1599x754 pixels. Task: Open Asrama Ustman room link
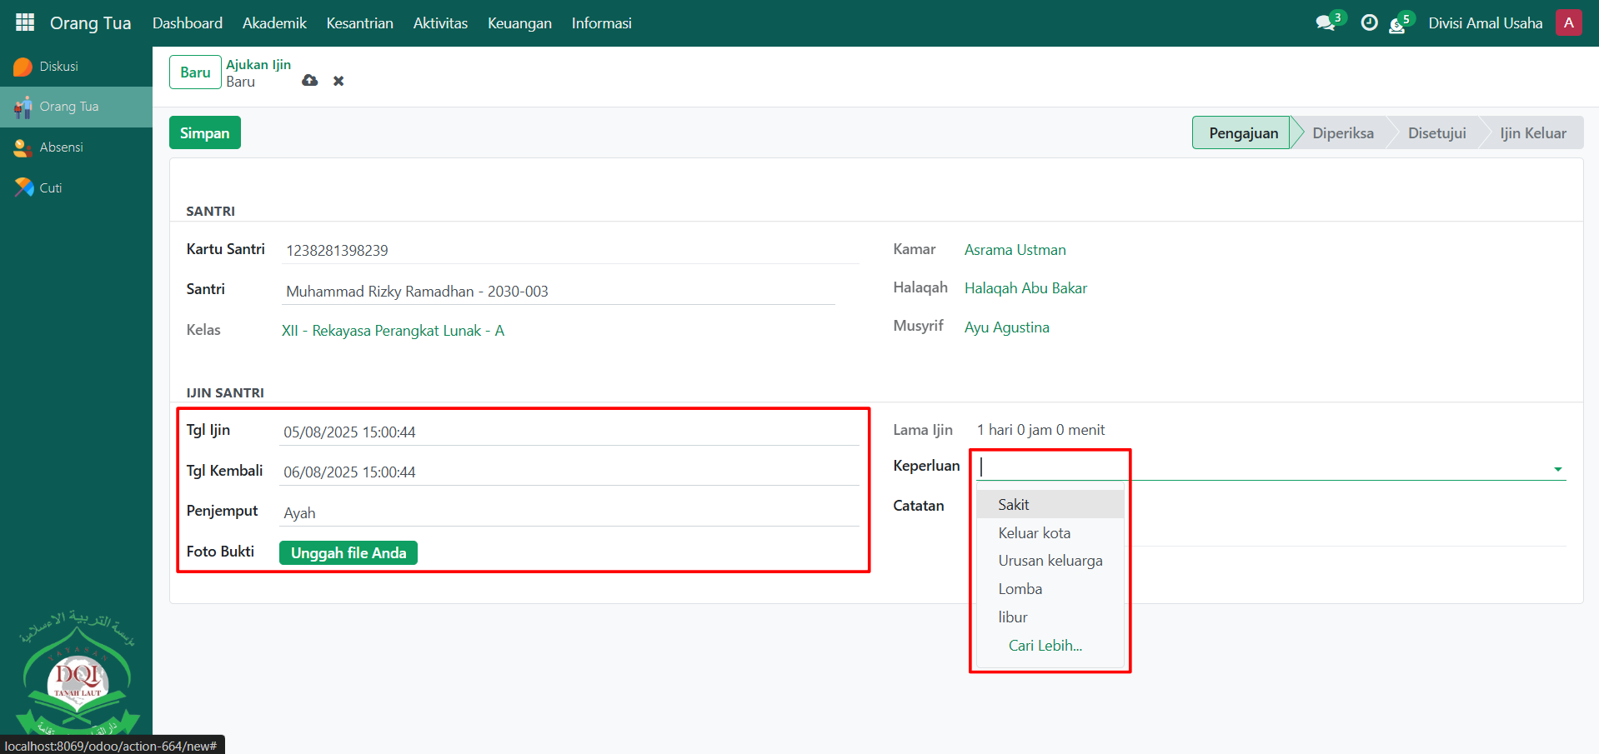coord(1015,250)
